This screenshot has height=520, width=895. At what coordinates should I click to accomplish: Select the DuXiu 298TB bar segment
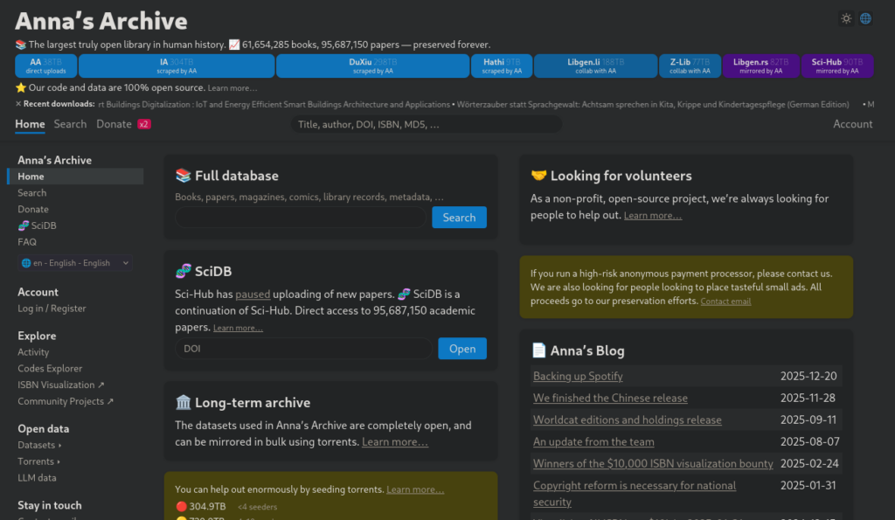tap(372, 66)
